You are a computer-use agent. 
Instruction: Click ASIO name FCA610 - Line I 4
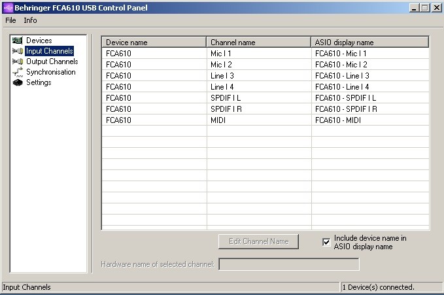pyautogui.click(x=370, y=87)
